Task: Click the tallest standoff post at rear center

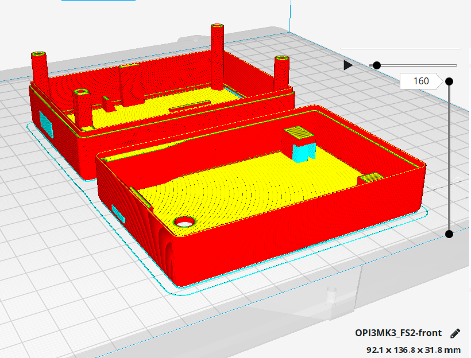Action: tap(217, 55)
